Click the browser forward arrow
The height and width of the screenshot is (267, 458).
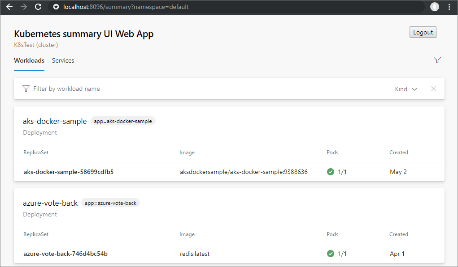coord(24,7)
